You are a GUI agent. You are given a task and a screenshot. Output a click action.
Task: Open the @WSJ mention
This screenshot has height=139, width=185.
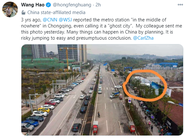click(x=65, y=20)
